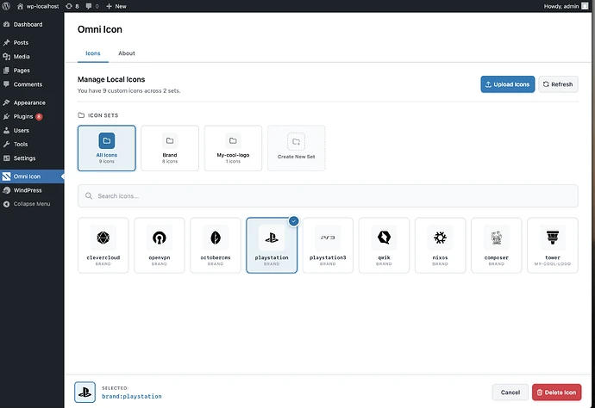
Task: Select the clevercloud brand icon
Action: tap(103, 244)
